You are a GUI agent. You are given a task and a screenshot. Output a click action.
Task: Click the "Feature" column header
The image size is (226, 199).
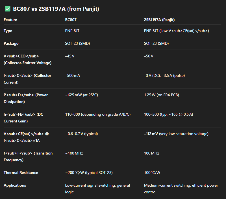10,20
